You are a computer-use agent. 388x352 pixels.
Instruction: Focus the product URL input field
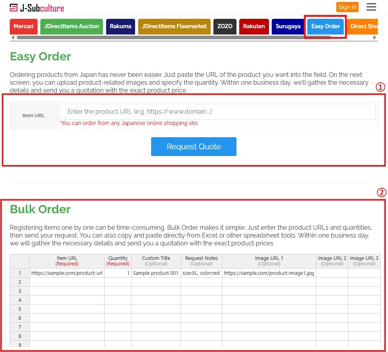tap(217, 112)
